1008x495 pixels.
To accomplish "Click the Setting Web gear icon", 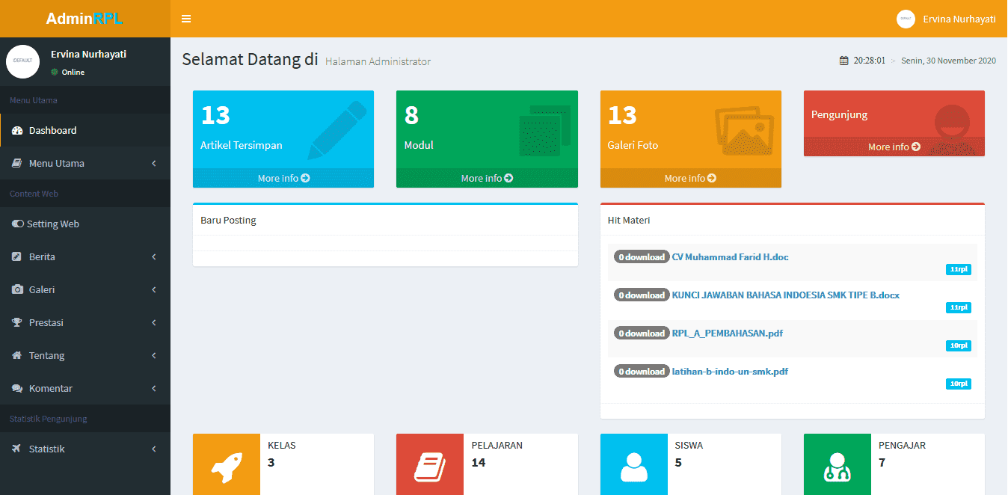I will pos(16,223).
